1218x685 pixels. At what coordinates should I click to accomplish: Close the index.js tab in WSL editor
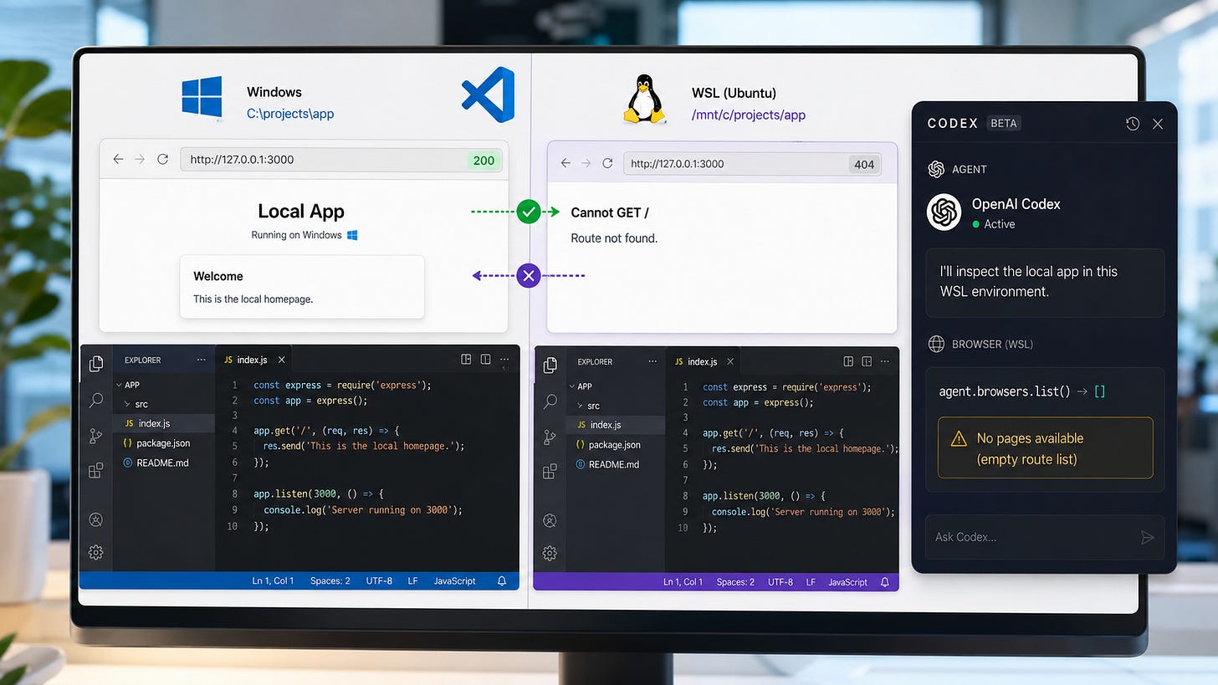[730, 361]
